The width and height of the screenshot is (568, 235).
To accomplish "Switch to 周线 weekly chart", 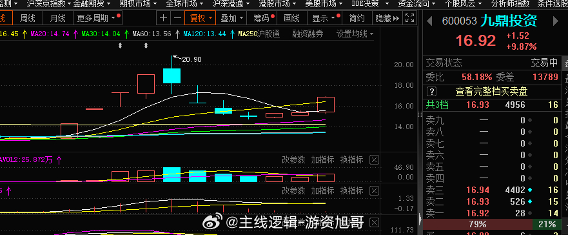I will pos(28,18).
